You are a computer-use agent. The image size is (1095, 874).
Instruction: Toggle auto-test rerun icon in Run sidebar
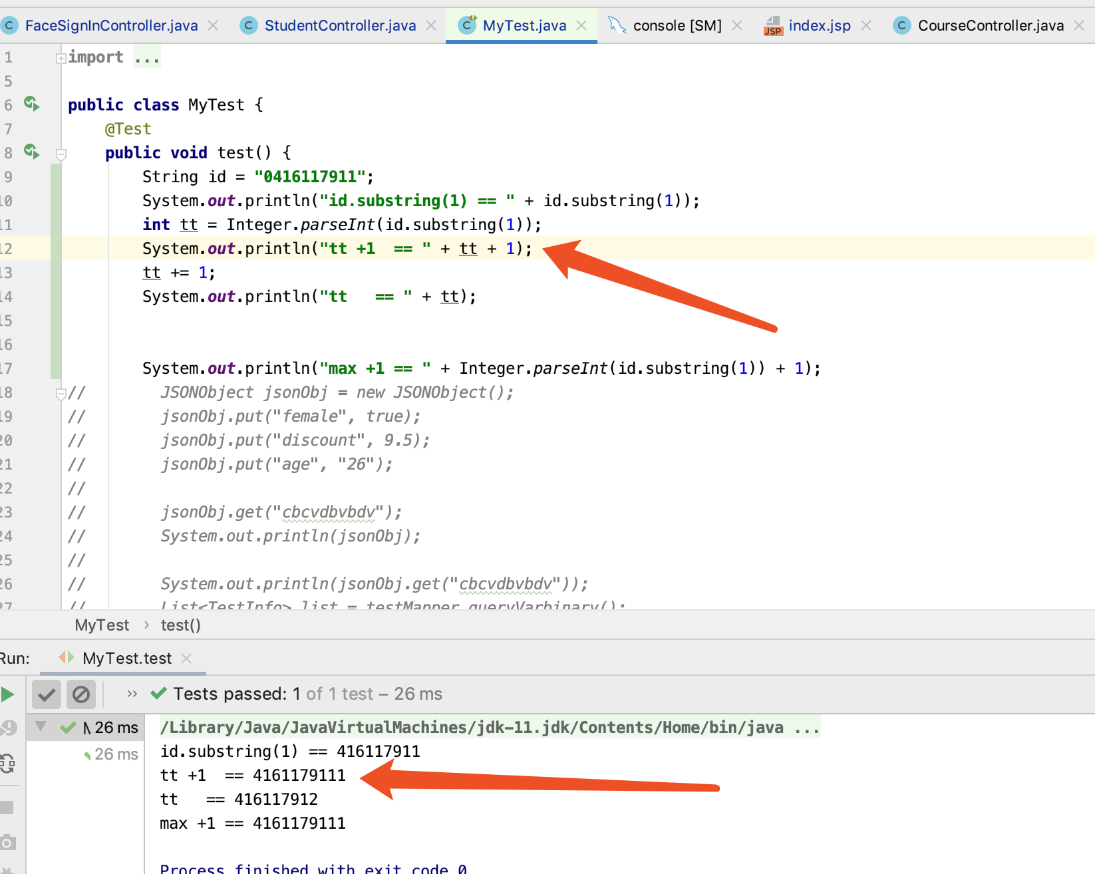[7, 763]
